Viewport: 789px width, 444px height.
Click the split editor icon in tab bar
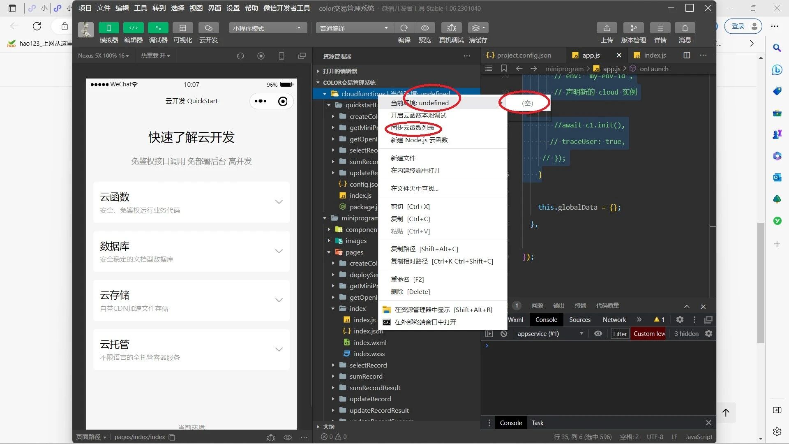(687, 55)
